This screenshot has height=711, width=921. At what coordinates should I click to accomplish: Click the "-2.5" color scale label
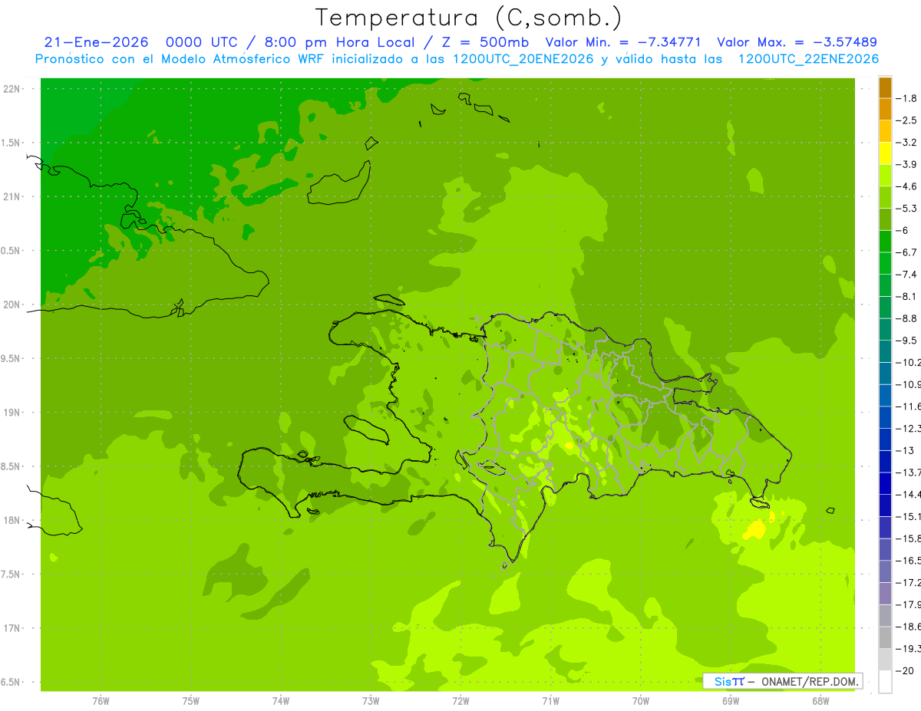pyautogui.click(x=906, y=120)
